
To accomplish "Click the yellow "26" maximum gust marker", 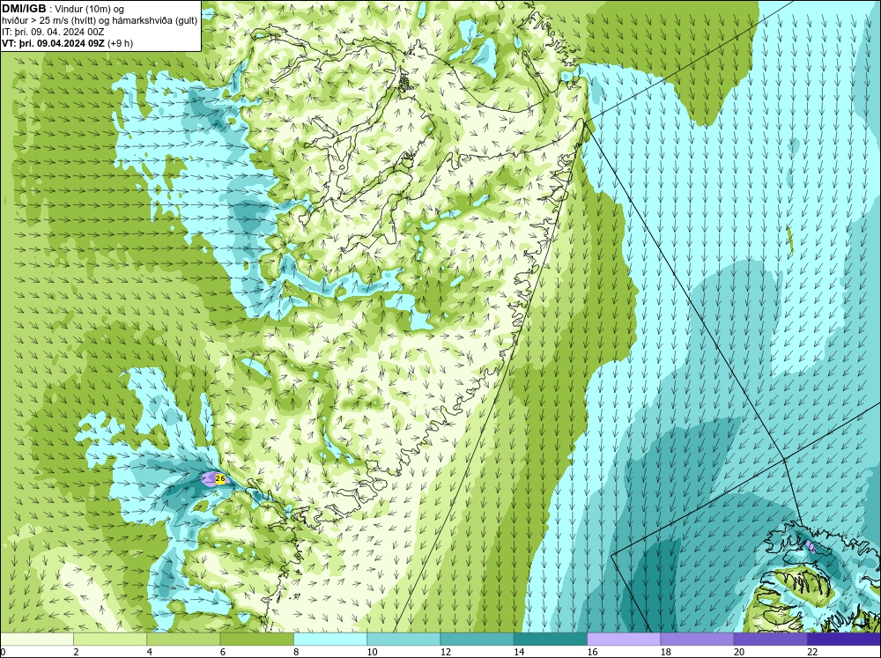I will point(220,479).
